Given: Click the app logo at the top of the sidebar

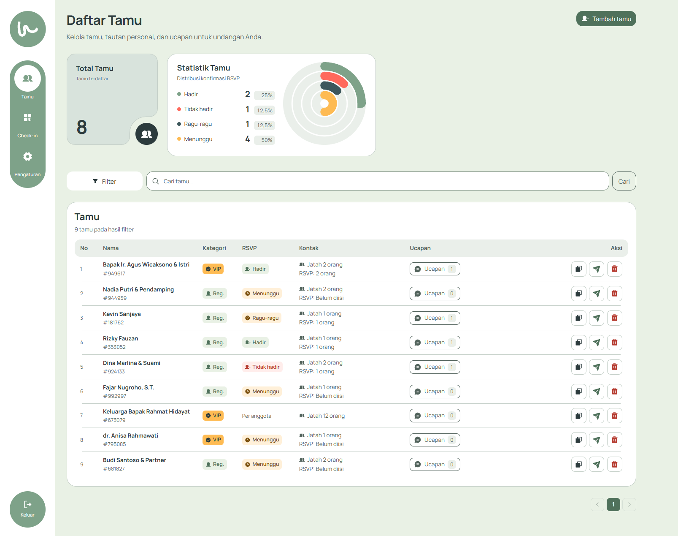Looking at the screenshot, I should pyautogui.click(x=28, y=29).
